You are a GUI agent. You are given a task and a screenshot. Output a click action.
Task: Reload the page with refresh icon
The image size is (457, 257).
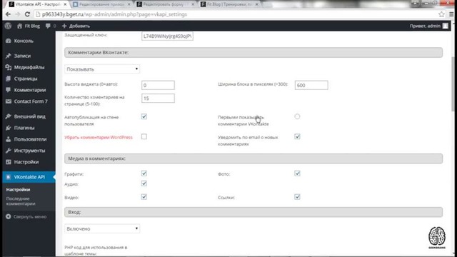click(27, 14)
